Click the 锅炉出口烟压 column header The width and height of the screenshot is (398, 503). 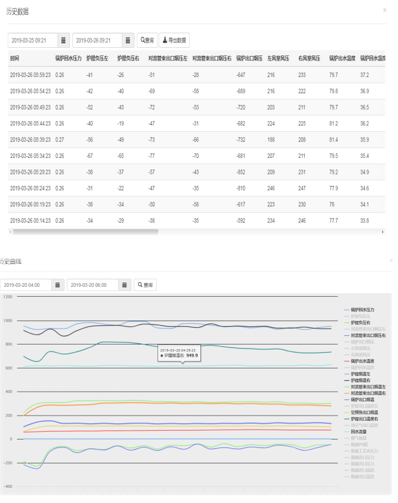click(249, 58)
